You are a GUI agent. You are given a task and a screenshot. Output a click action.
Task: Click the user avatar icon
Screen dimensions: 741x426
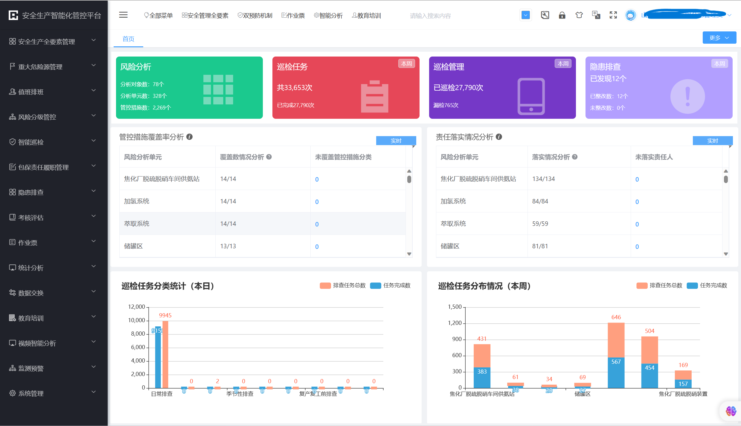630,15
